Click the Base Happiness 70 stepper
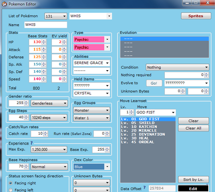 click(26, 166)
